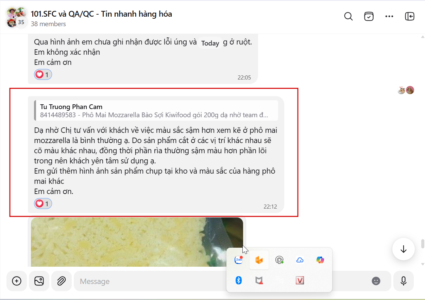Click the keyhole signal tray icon
Image resolution: width=425 pixels, height=300 pixels.
[279, 260]
